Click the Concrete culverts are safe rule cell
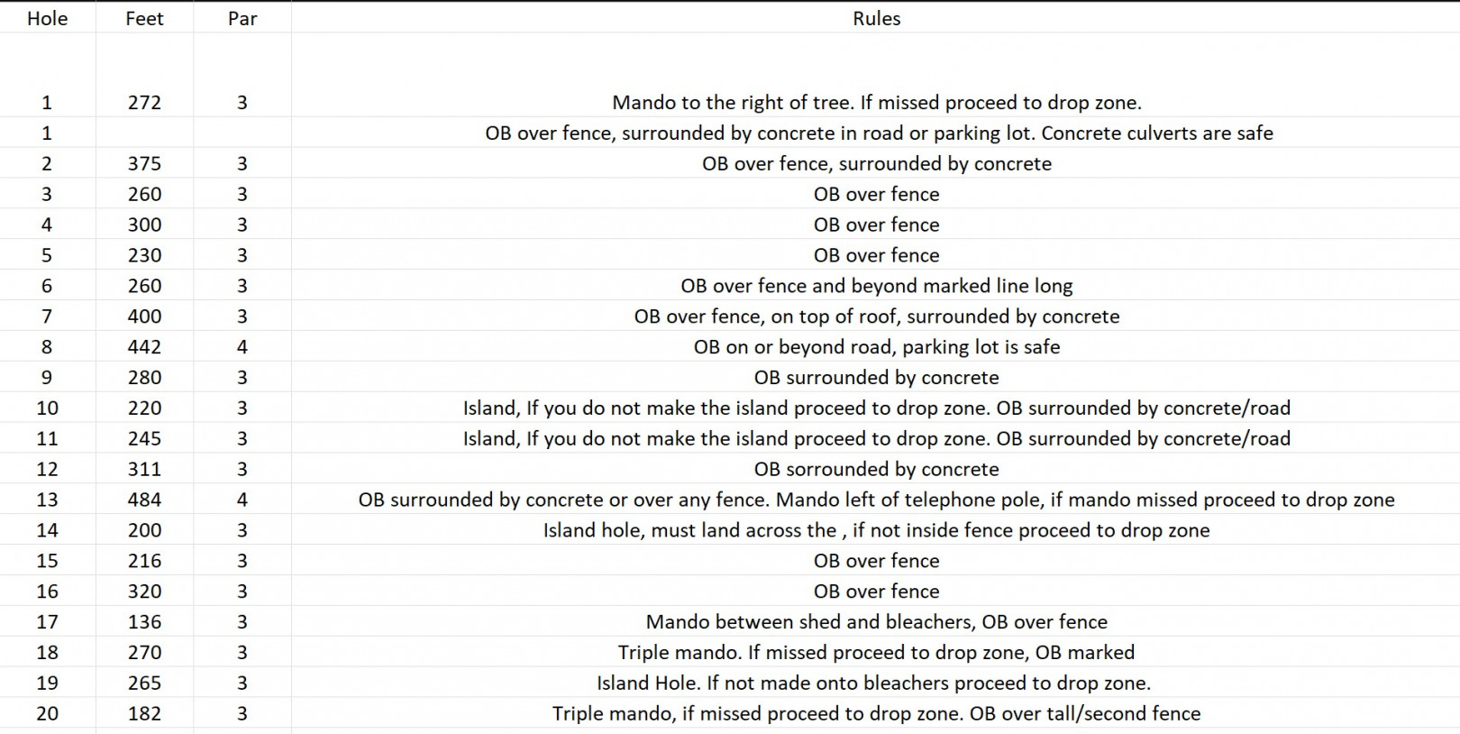The image size is (1460, 734). click(x=878, y=133)
